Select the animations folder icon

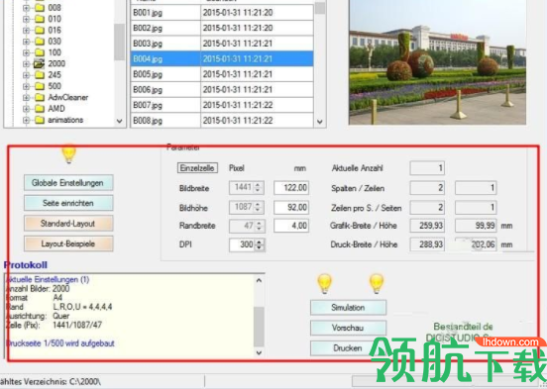click(x=40, y=120)
